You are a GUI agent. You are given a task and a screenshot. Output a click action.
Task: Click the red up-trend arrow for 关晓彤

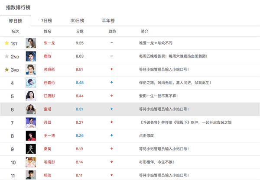[x=112, y=69]
